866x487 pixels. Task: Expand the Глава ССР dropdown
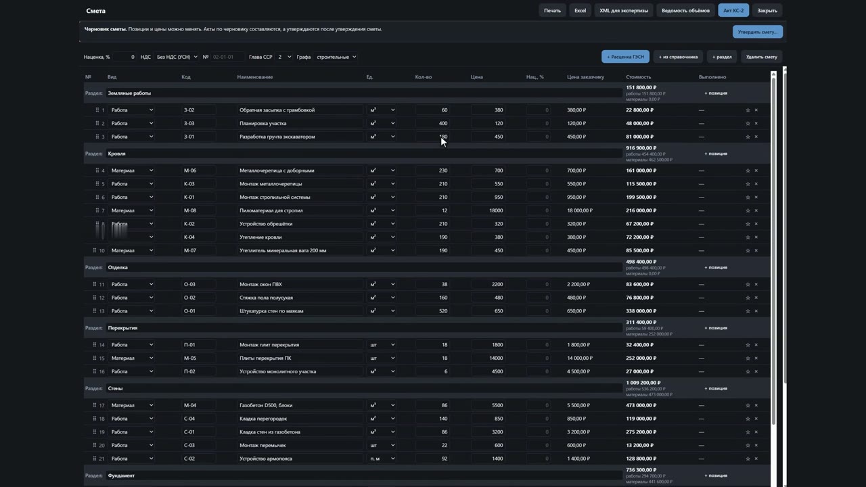pyautogui.click(x=284, y=57)
